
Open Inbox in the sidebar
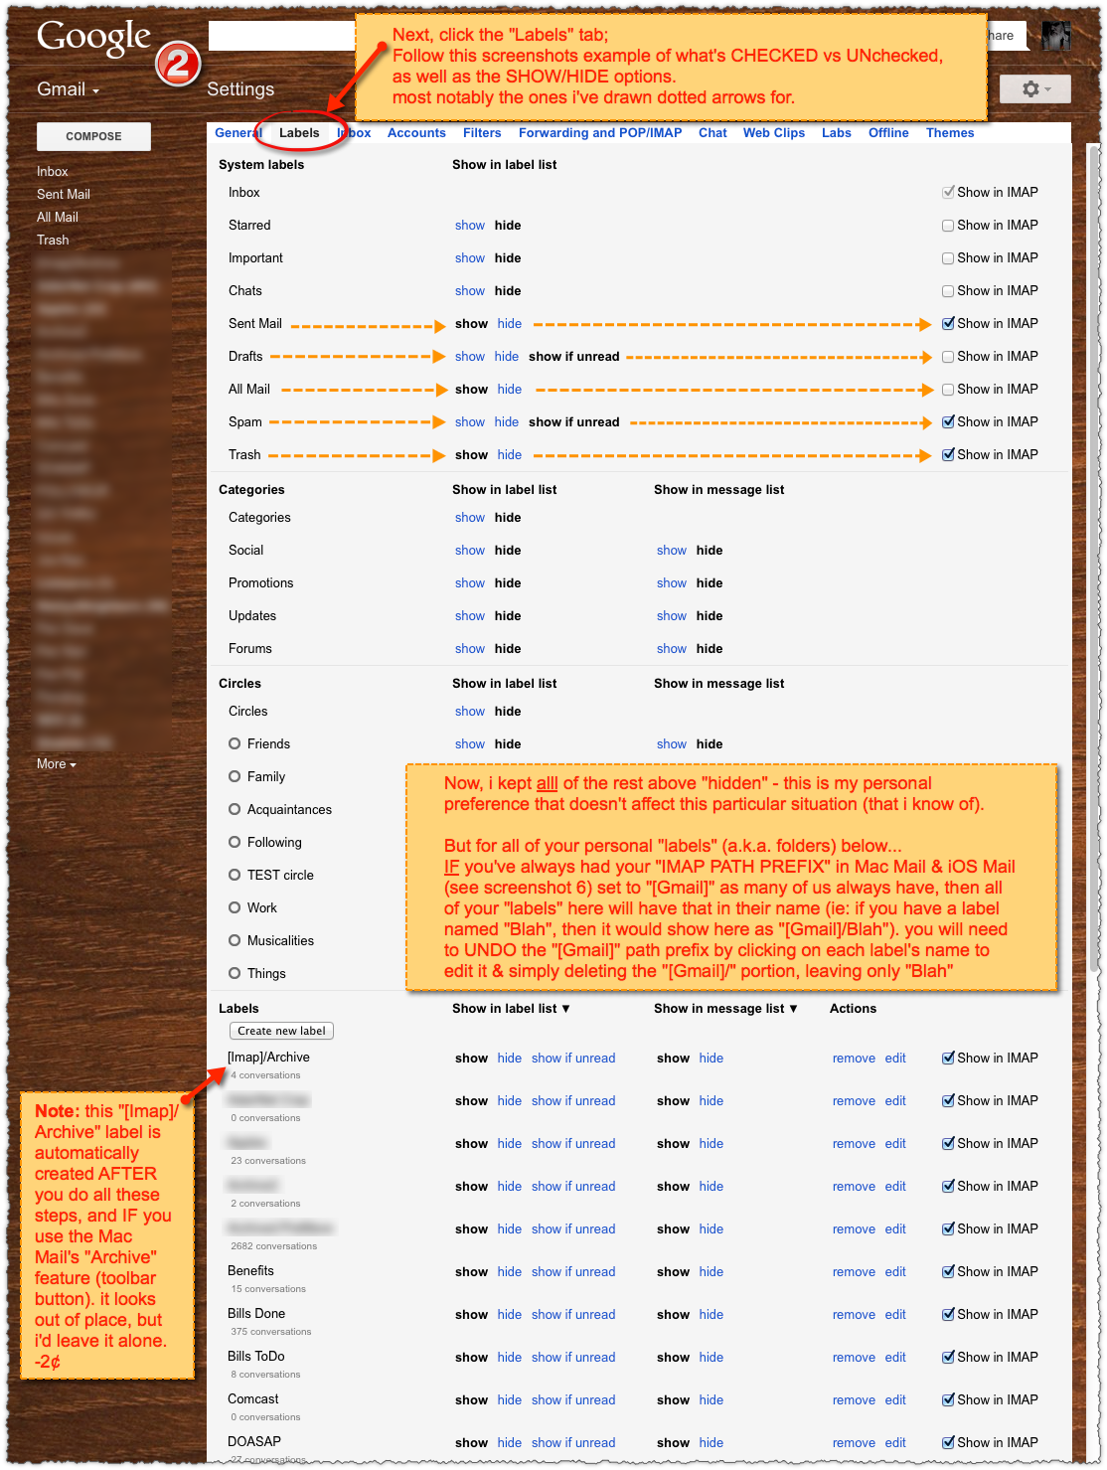(53, 172)
